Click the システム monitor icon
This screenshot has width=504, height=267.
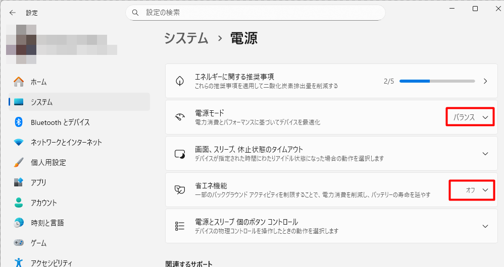pyautogui.click(x=19, y=102)
